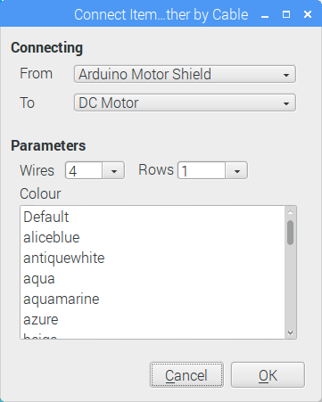The height and width of the screenshot is (402, 322).
Task: Click inside the Rows number field
Action: [x=202, y=170]
